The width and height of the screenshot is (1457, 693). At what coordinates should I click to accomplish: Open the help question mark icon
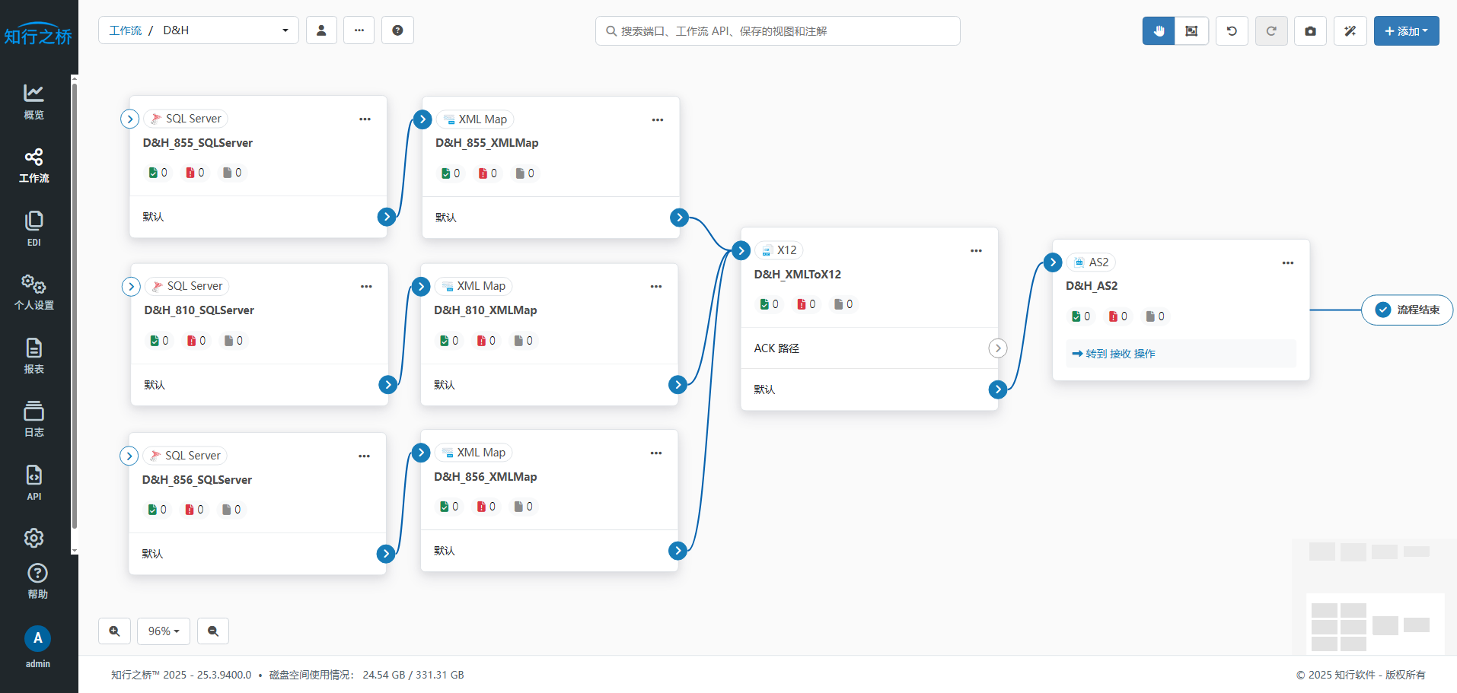pos(397,30)
